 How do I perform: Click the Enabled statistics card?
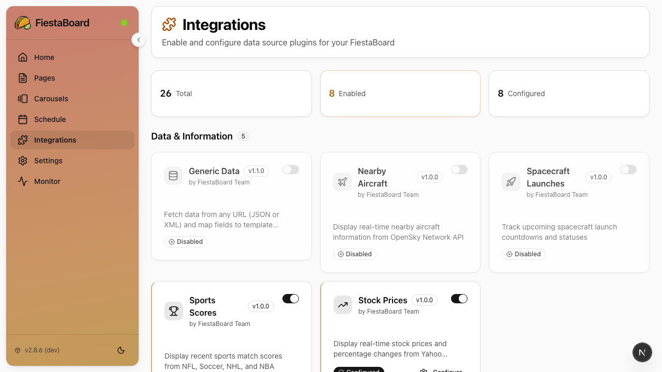pos(400,94)
